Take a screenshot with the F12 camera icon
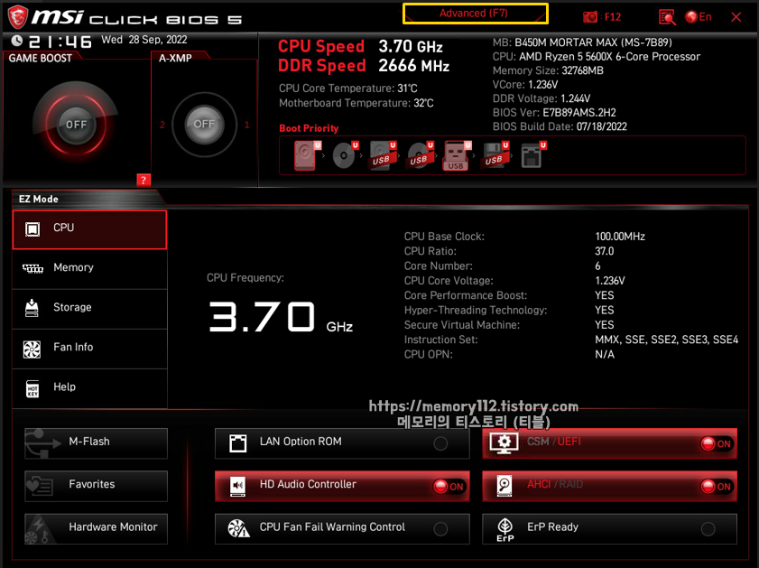 590,17
